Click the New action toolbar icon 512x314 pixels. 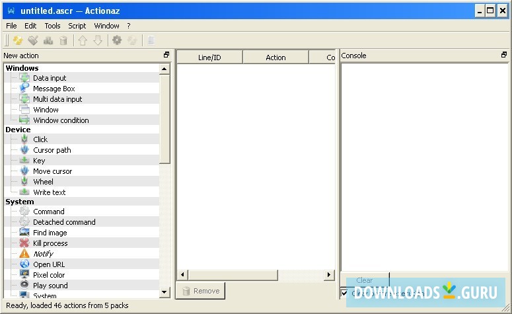[18, 40]
